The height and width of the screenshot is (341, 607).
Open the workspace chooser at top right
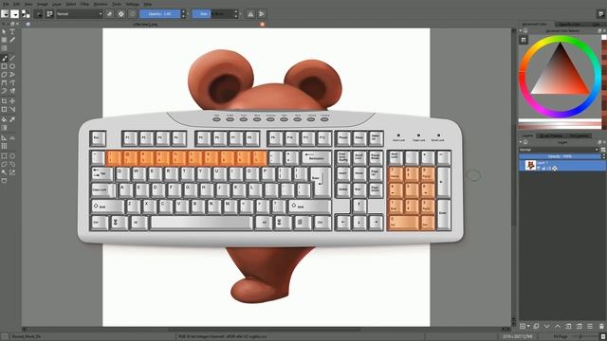tap(600, 14)
